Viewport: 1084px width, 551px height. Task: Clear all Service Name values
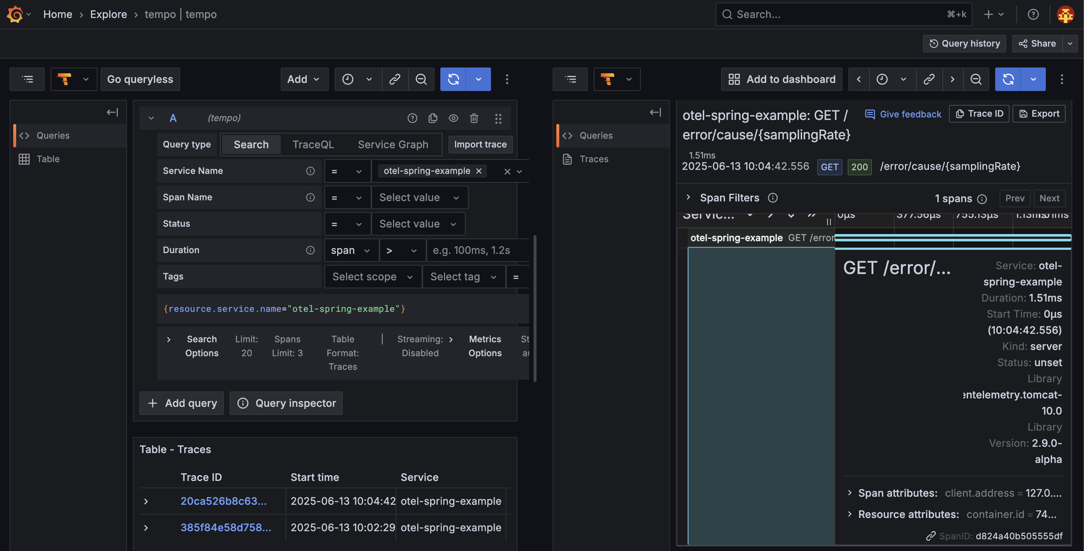[x=507, y=171]
